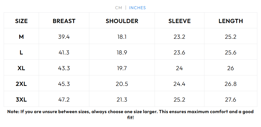Select the INCHES unit option

pyautogui.click(x=137, y=8)
